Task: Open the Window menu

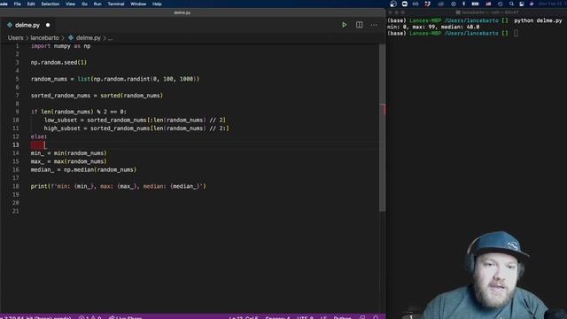Action: (x=138, y=4)
